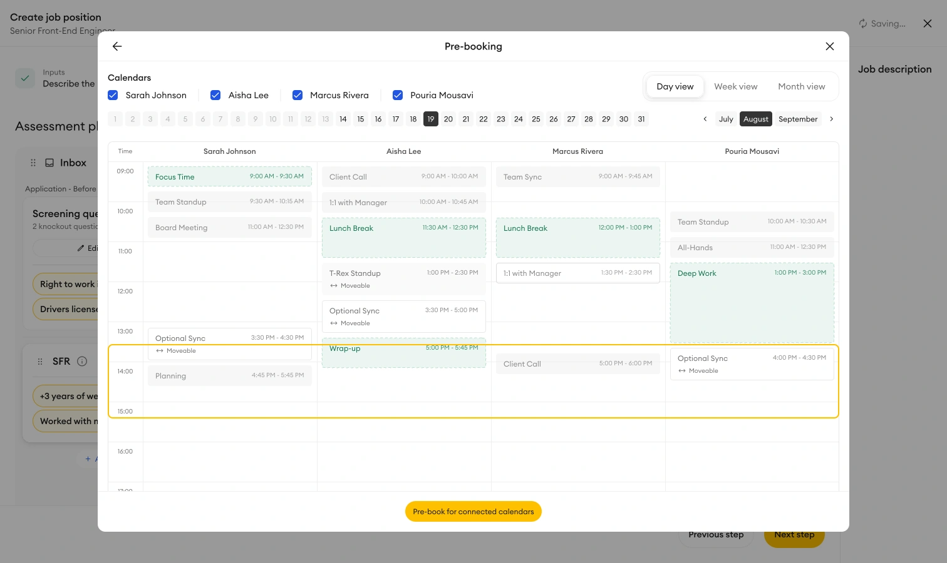Click the Previous step button

(716, 535)
